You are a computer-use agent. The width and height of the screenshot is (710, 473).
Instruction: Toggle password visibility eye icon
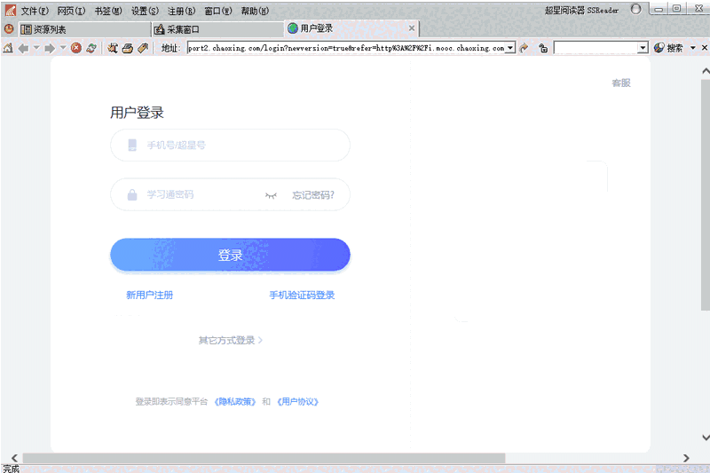[271, 195]
